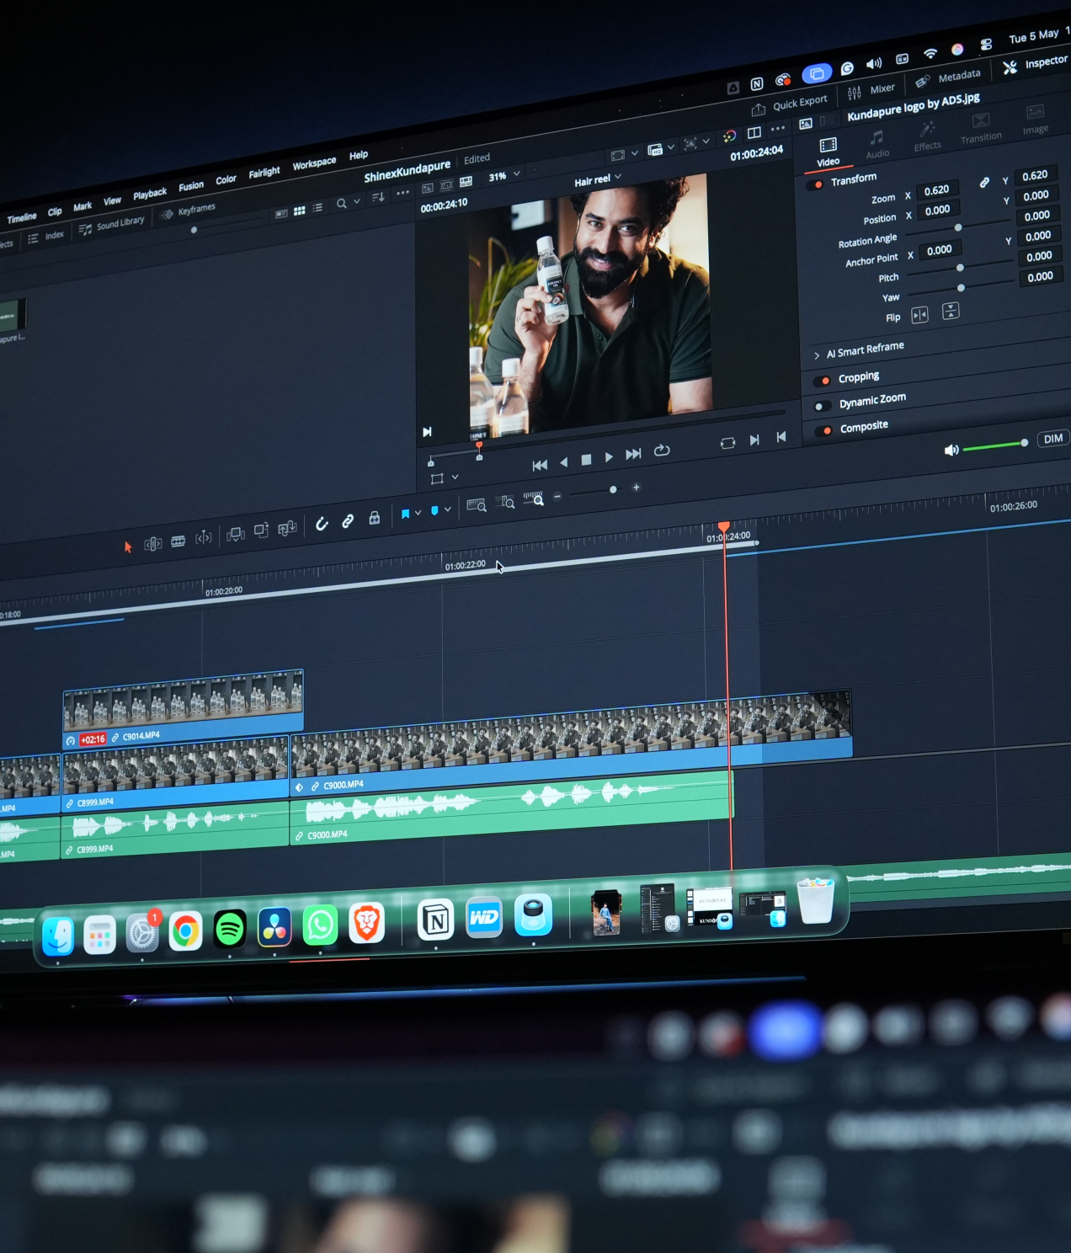This screenshot has height=1253, width=1071.
Task: Open the viewer zoom 31% dropdown
Action: tap(504, 175)
